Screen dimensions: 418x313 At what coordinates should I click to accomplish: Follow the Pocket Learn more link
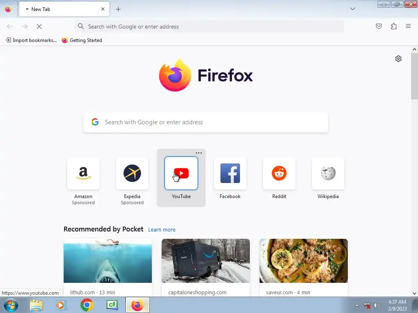pos(162,230)
